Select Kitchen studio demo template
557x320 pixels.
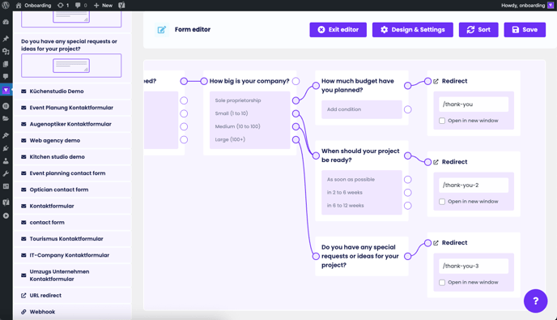(x=72, y=157)
